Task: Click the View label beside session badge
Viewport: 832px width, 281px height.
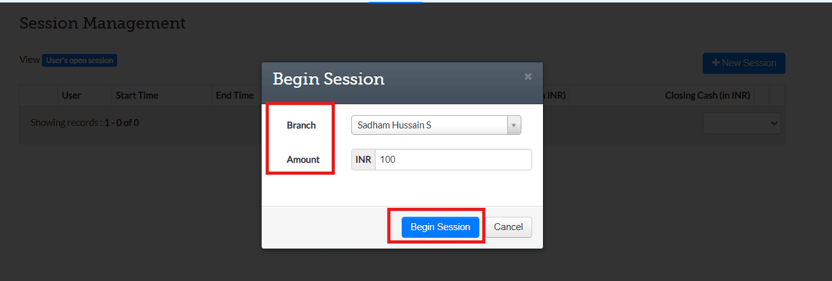Action: tap(29, 60)
